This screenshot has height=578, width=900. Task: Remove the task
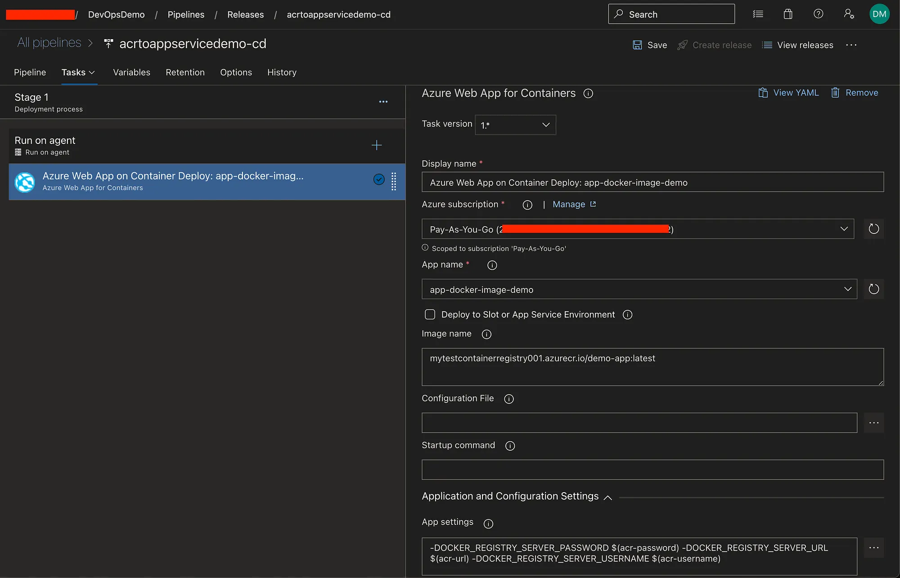tap(855, 93)
